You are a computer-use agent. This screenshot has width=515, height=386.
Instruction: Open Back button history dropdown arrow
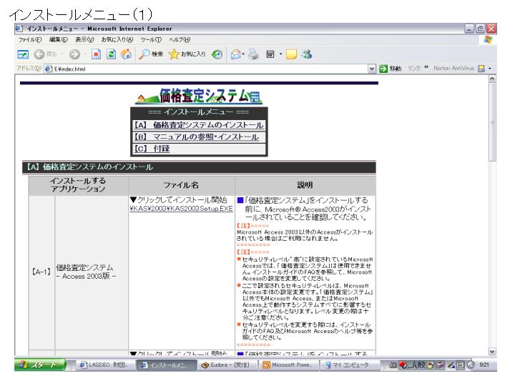tap(62, 54)
